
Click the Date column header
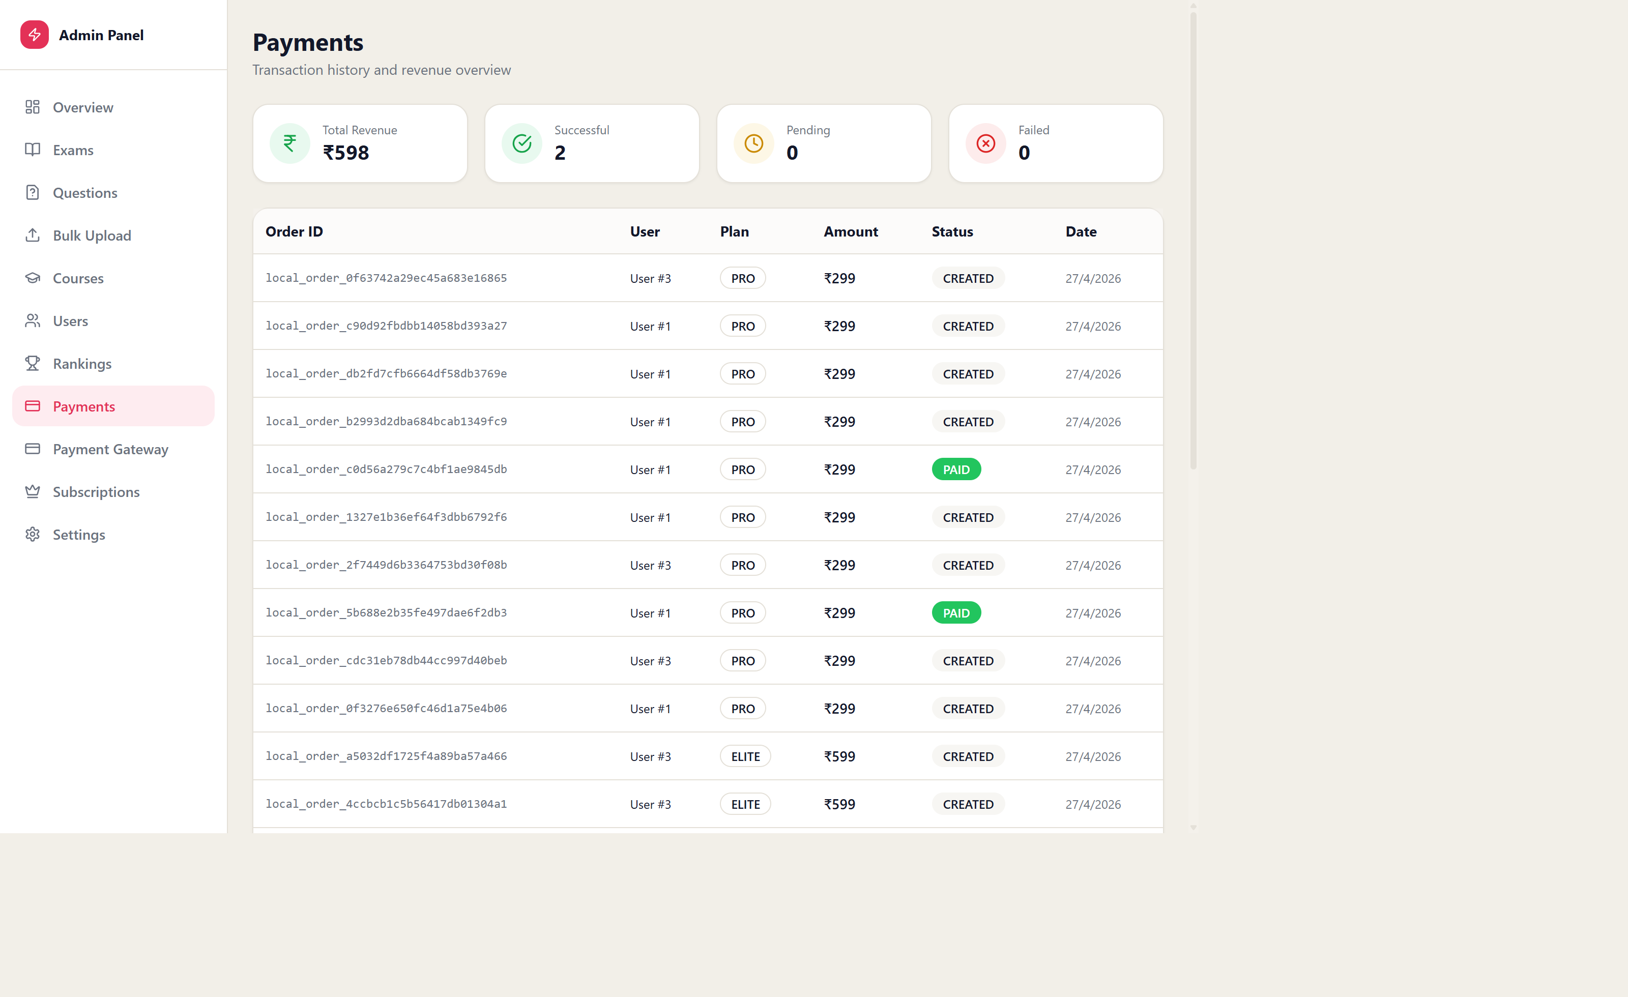[1081, 231]
